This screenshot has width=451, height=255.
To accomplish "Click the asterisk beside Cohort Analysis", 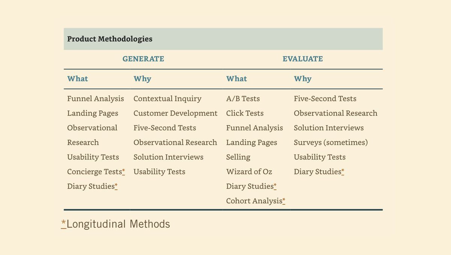I will [x=284, y=201].
